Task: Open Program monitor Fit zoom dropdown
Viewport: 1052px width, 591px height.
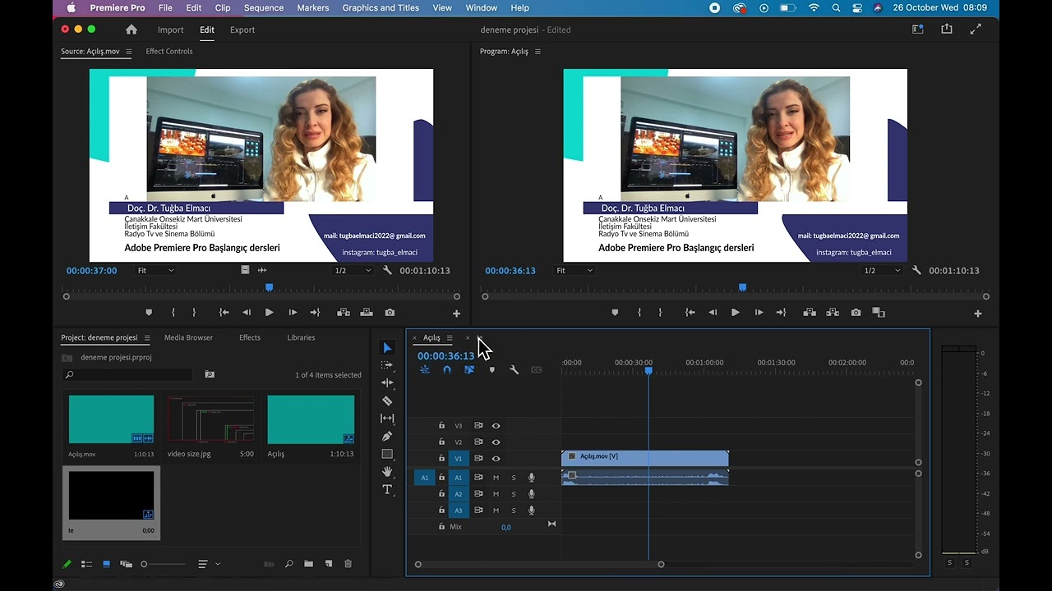Action: pos(574,270)
